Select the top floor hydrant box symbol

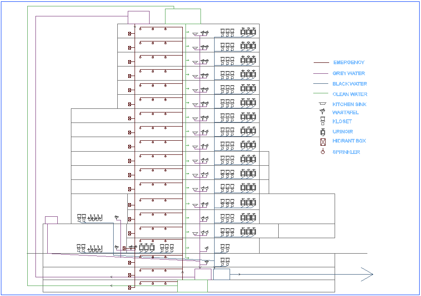coord(130,33)
